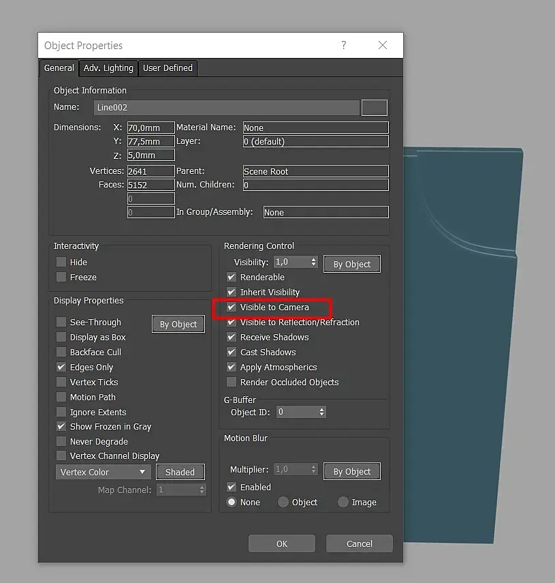Click the help question mark icon
Screen dimensions: 555x583
tap(343, 46)
